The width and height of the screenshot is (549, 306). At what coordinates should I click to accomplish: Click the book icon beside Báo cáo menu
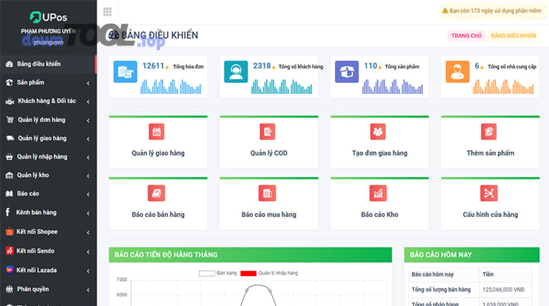pyautogui.click(x=9, y=193)
